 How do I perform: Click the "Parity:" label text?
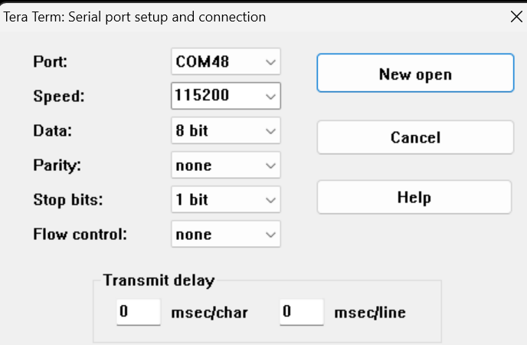57,166
